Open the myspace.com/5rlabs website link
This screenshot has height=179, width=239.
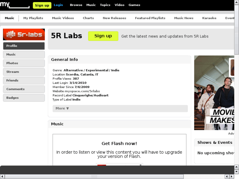[82, 91]
